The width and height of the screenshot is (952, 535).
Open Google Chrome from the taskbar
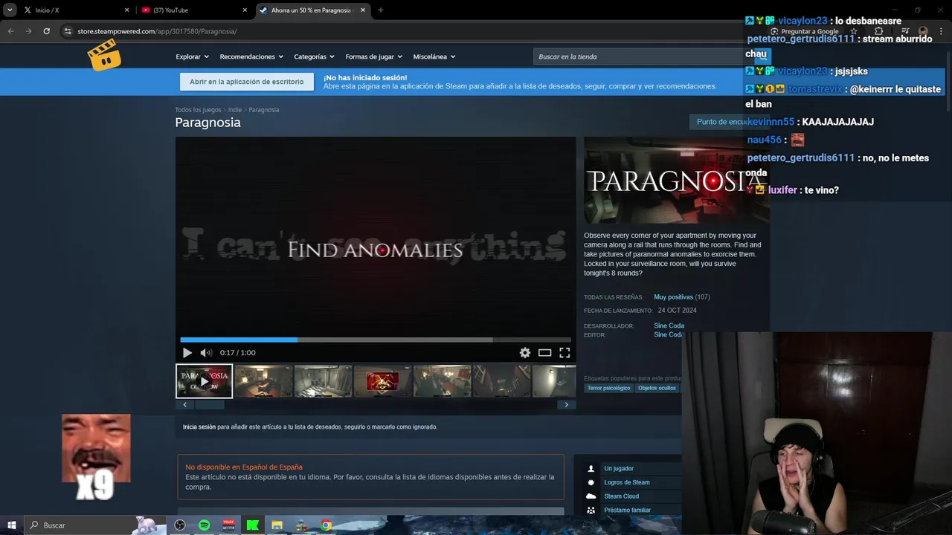[326, 525]
